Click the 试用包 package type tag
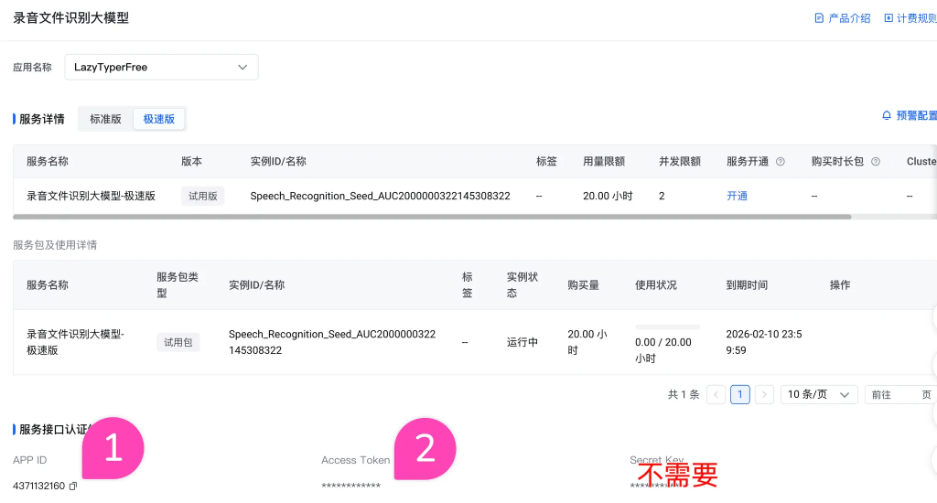The image size is (937, 503). click(178, 342)
